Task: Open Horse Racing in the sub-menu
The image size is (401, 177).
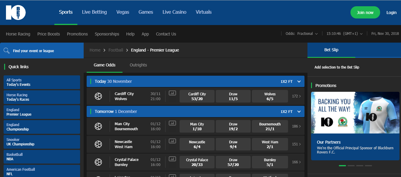Action: [18, 34]
